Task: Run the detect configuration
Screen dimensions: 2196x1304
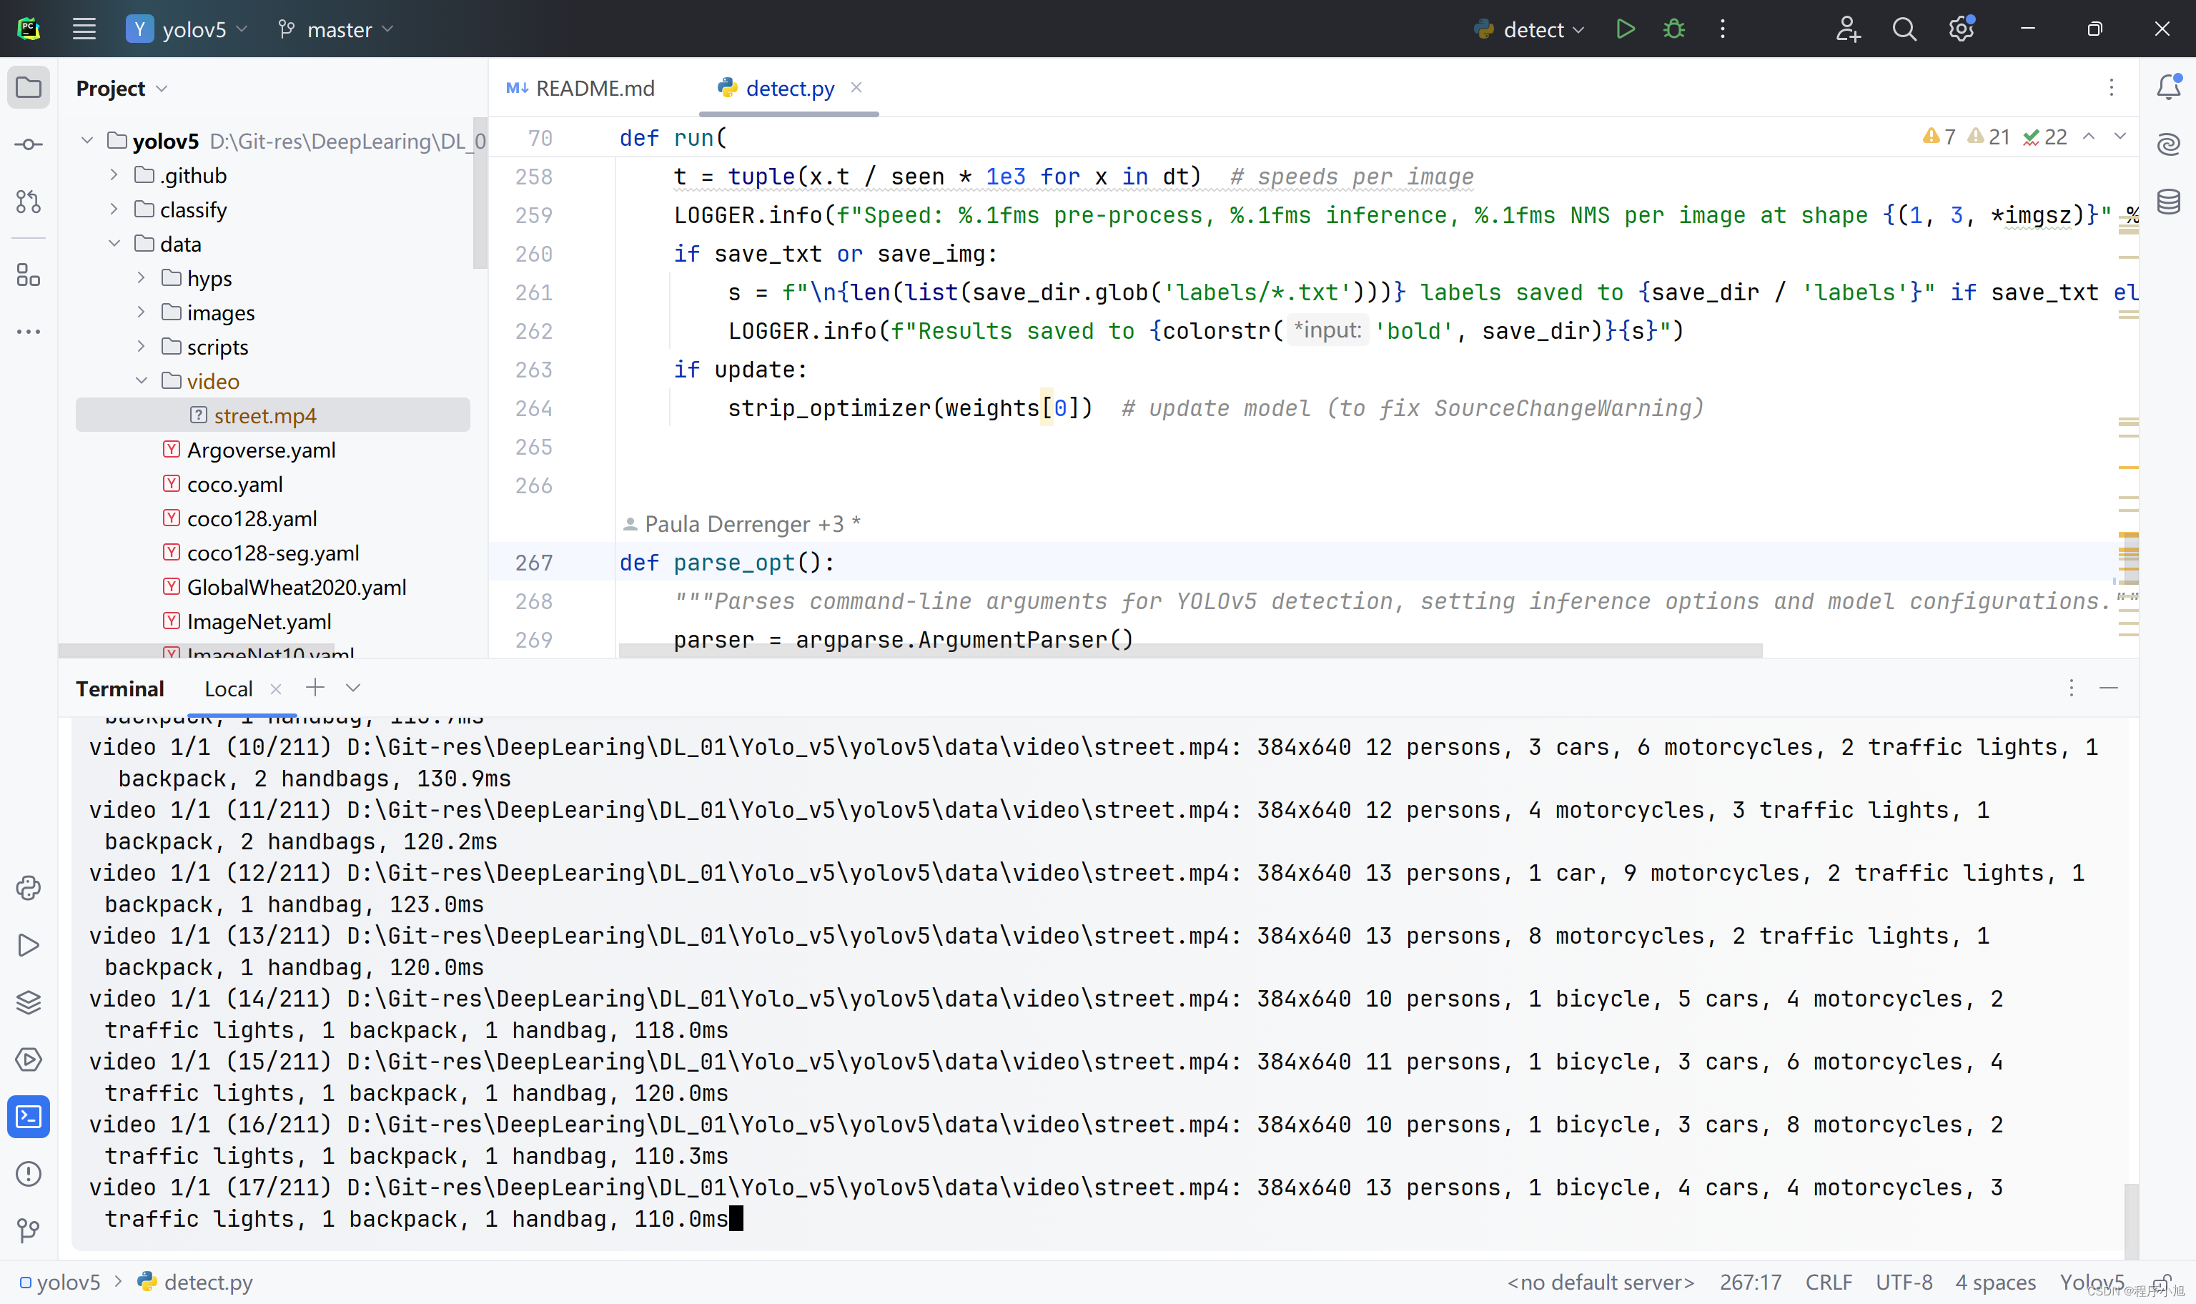Action: [x=1624, y=29]
